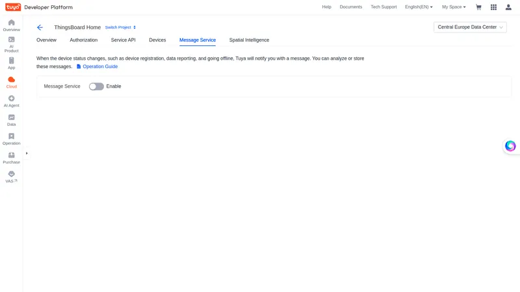The width and height of the screenshot is (520, 292).
Task: Open the English(EN) language dropdown
Action: click(x=419, y=7)
